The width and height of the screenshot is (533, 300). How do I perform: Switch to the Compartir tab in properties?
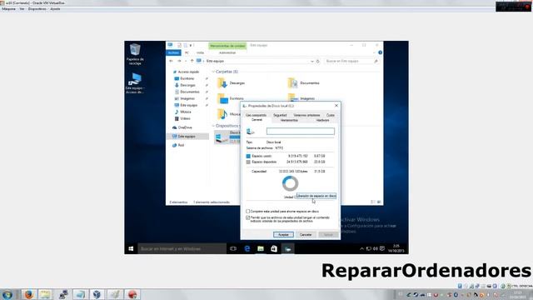pyautogui.click(x=256, y=115)
